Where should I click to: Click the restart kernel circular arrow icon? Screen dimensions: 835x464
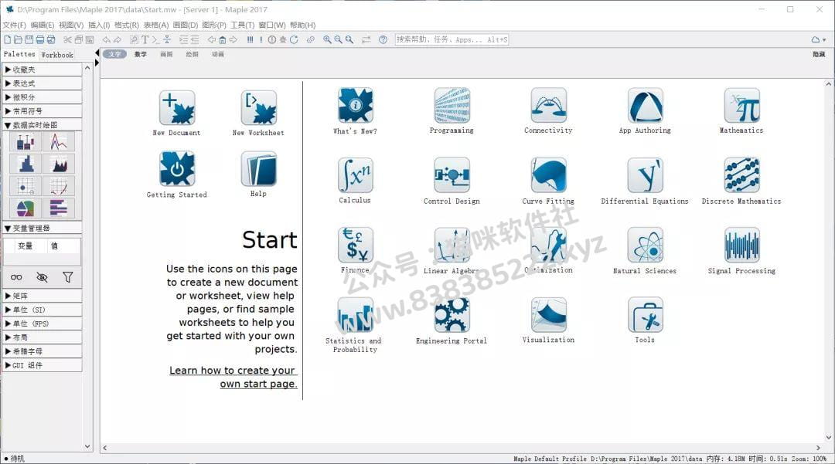pyautogui.click(x=294, y=40)
